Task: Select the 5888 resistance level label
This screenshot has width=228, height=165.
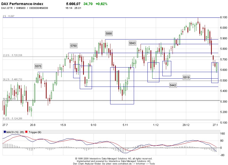Action: pos(109,33)
